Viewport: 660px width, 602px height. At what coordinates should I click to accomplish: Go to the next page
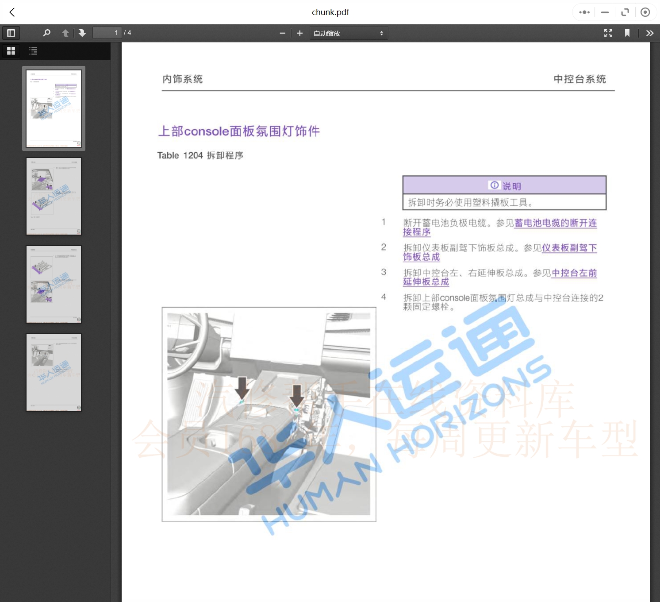[82, 33]
